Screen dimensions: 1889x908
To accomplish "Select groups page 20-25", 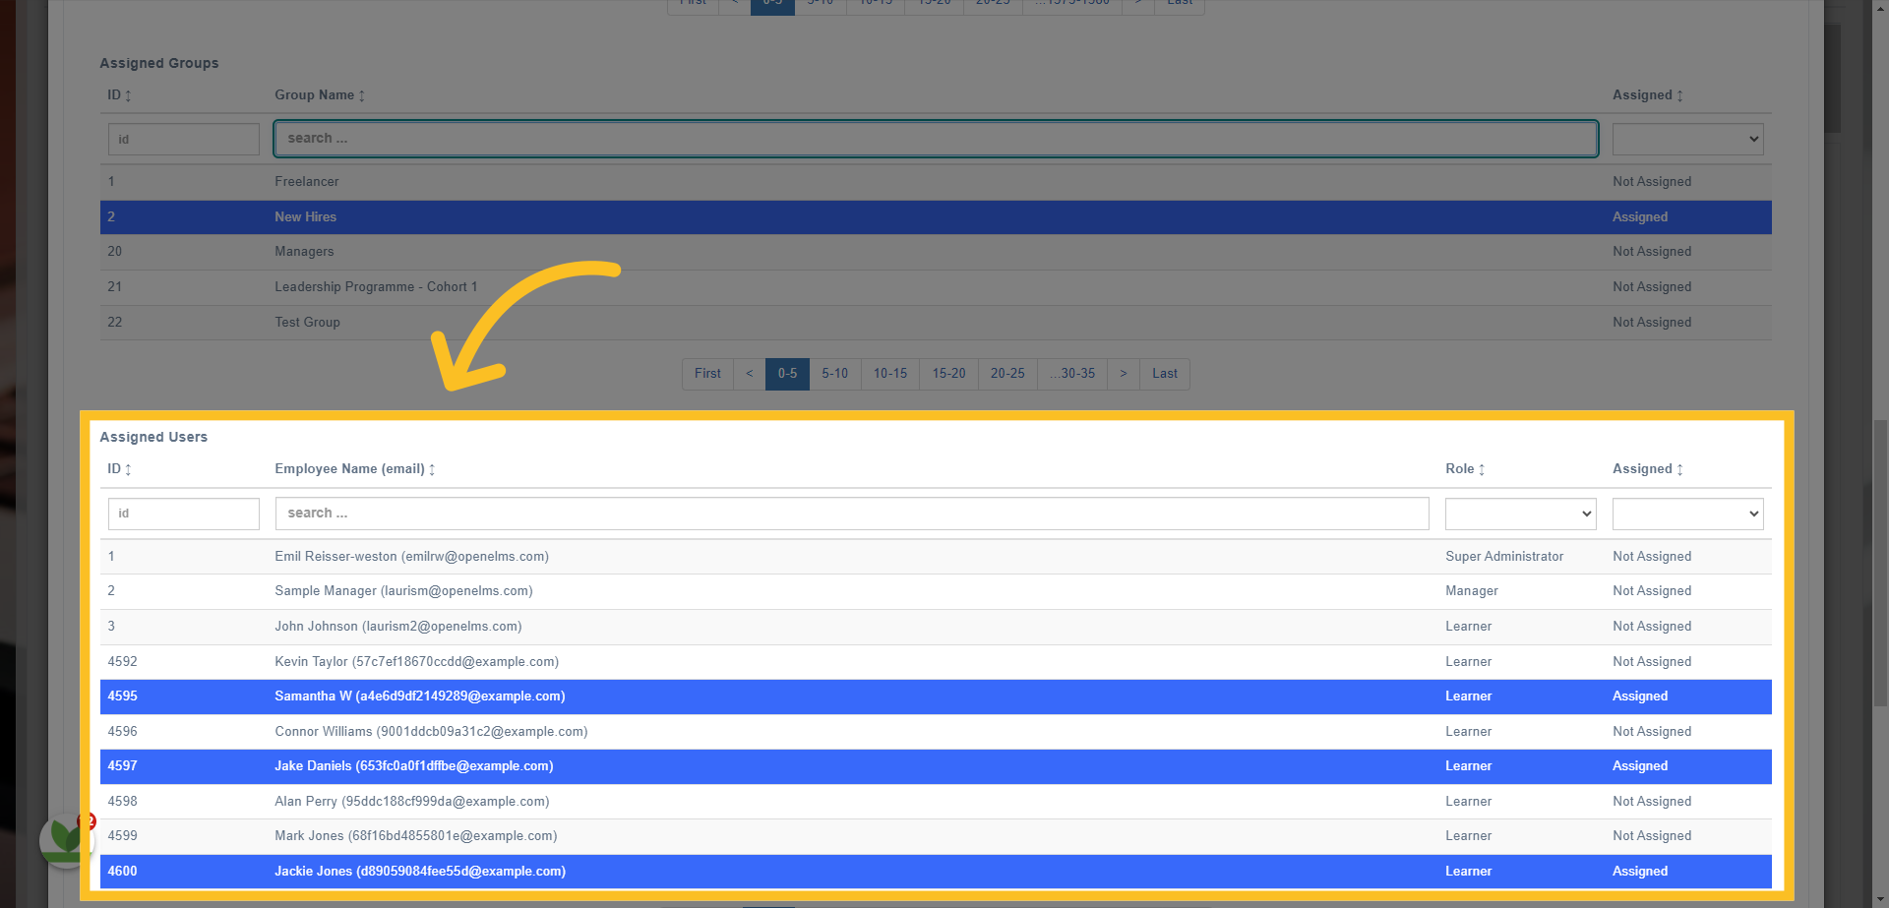I will tap(1007, 374).
